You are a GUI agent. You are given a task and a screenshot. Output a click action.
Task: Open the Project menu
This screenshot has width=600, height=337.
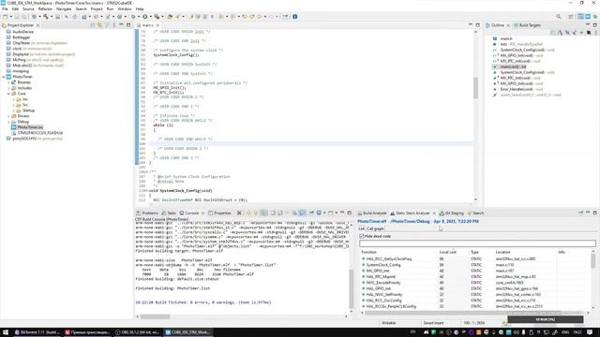(96, 8)
